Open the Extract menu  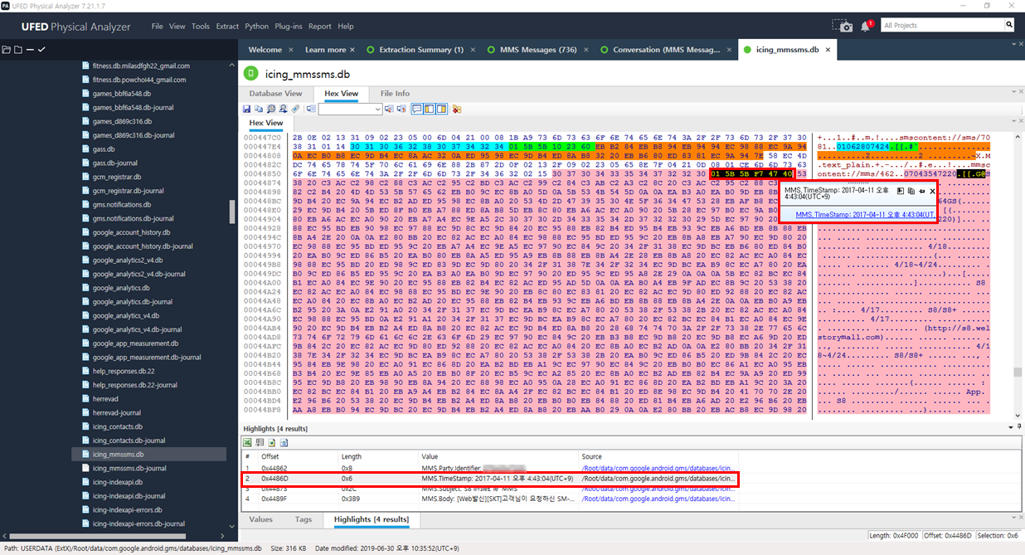[x=227, y=27]
